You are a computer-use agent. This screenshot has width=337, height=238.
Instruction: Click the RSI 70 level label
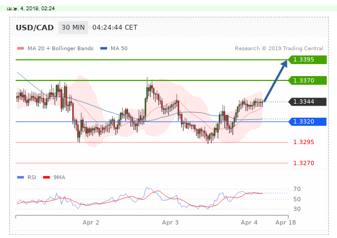pyautogui.click(x=297, y=189)
